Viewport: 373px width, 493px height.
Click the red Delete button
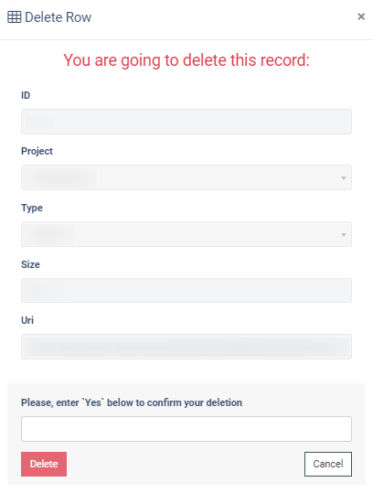coord(44,464)
